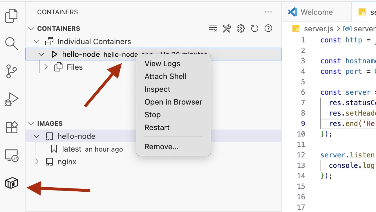Open the Remote Explorer view
The image size is (376, 212).
pos(12,155)
